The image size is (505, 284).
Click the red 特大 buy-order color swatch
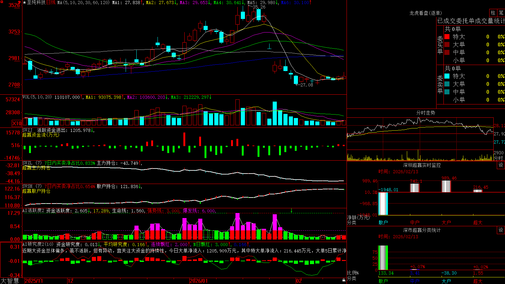(447, 37)
